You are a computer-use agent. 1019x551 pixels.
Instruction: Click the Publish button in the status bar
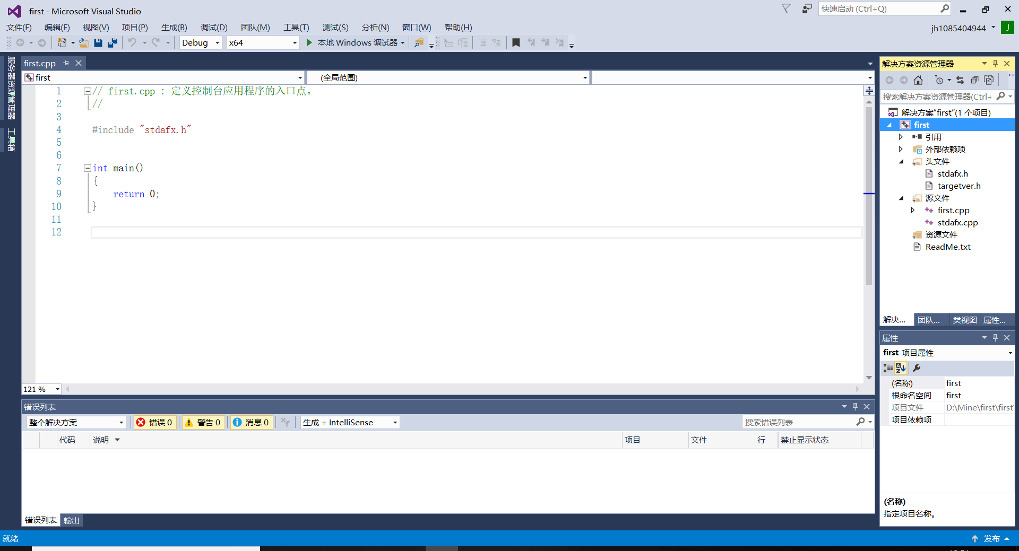[990, 538]
